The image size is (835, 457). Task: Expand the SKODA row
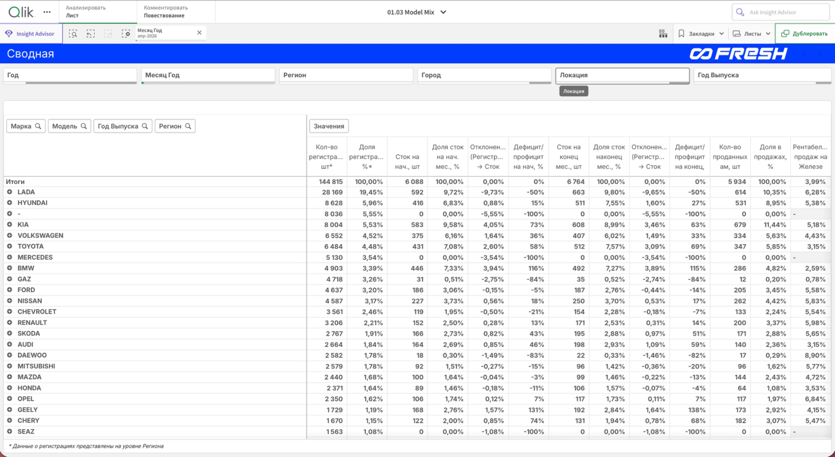[x=9, y=333]
